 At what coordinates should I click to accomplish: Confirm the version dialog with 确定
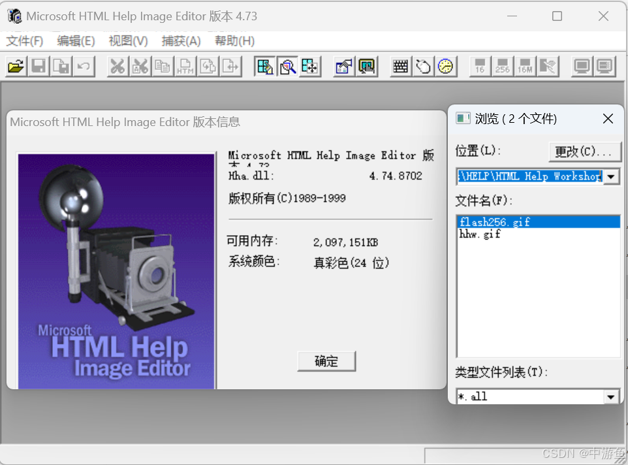point(326,361)
